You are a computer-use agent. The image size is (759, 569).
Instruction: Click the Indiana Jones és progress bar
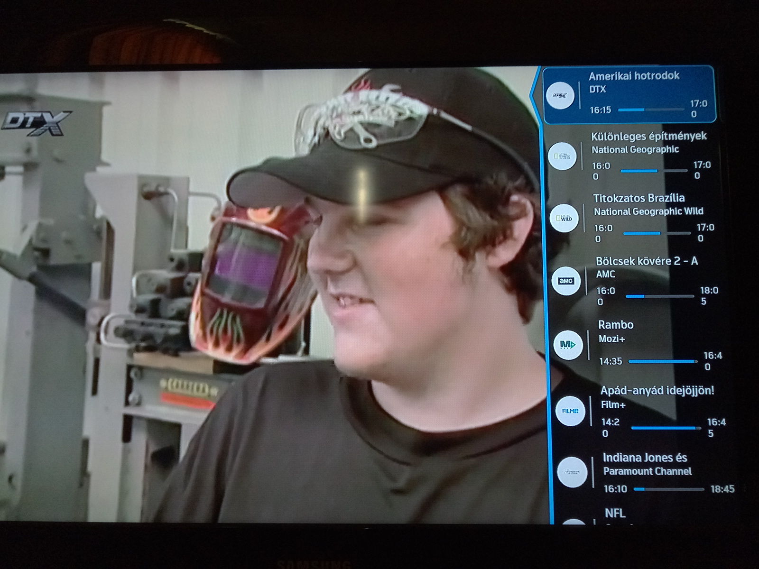(669, 489)
